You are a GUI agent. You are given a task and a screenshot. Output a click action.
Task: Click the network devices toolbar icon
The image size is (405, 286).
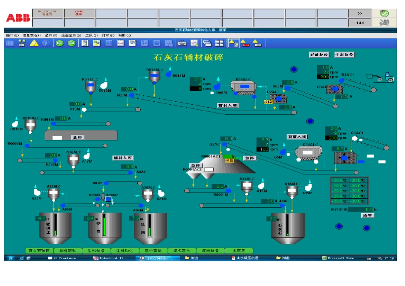click(x=22, y=43)
